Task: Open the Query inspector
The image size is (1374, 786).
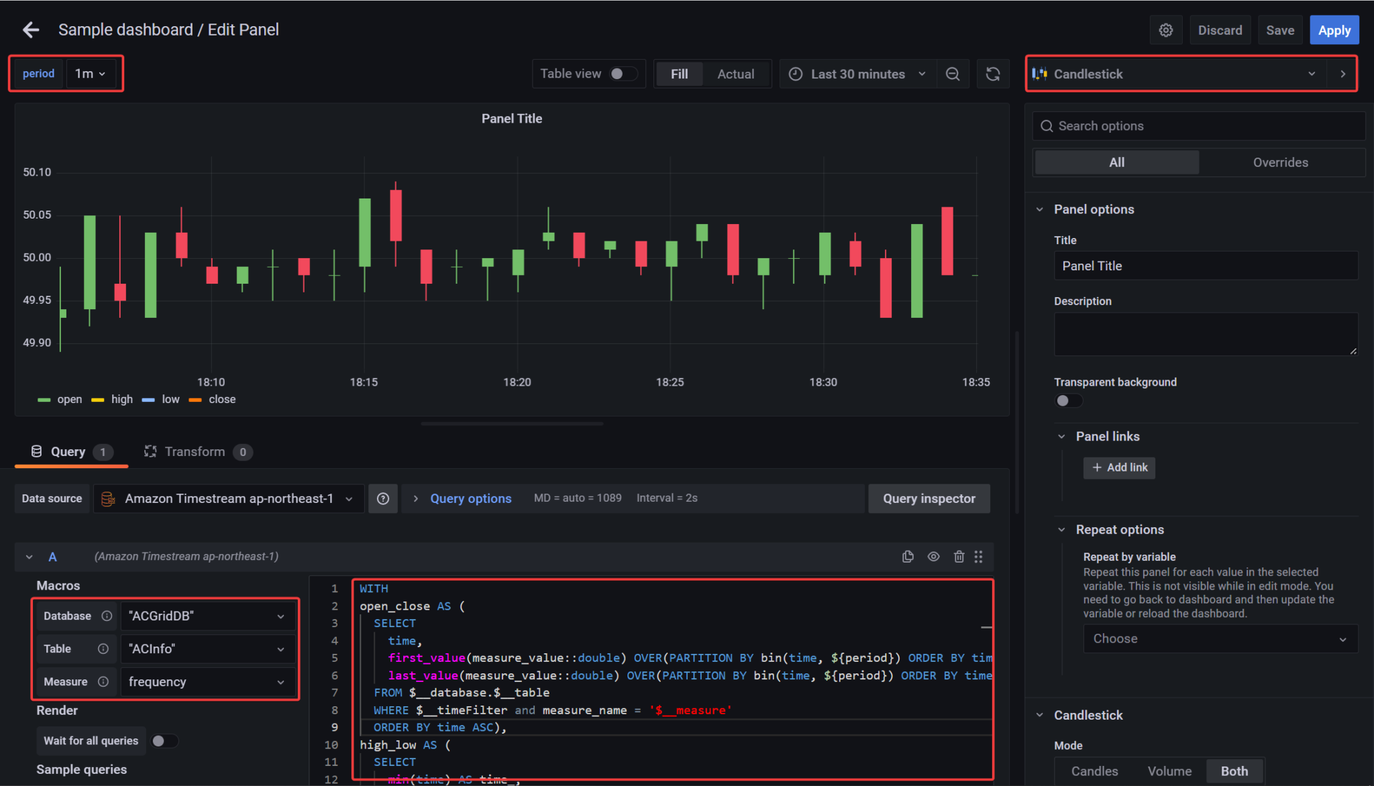Action: [929, 498]
